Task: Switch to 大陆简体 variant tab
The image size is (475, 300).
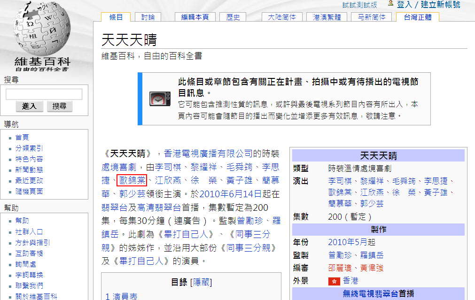Action: 282,17
